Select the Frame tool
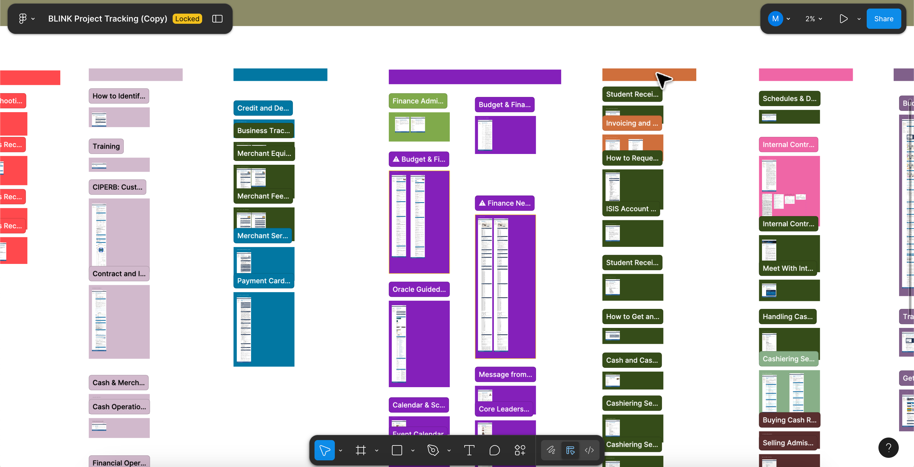The image size is (914, 467). 361,450
